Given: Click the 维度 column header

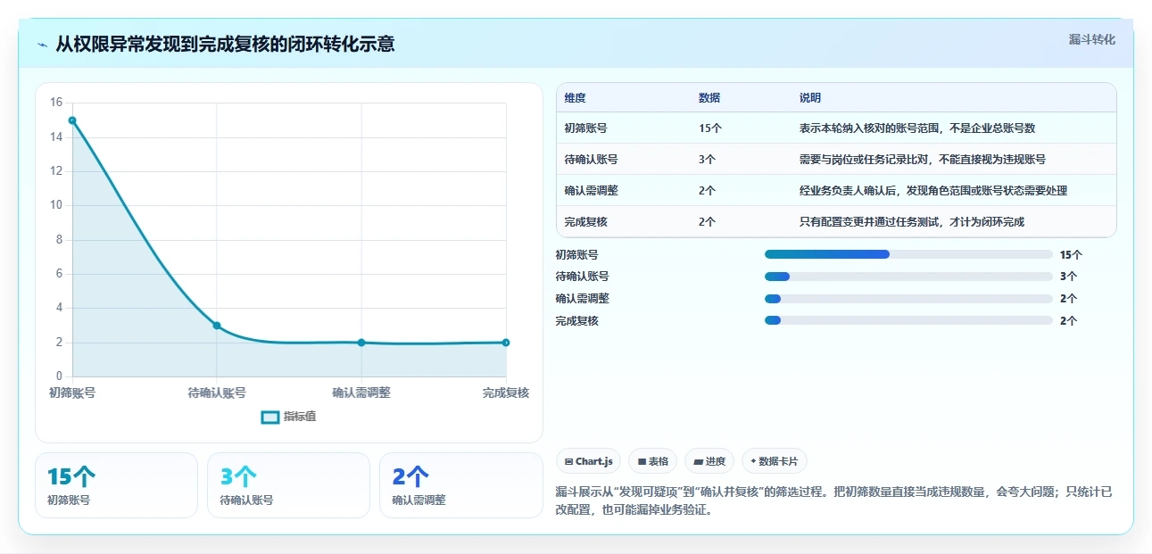Looking at the screenshot, I should [x=576, y=98].
